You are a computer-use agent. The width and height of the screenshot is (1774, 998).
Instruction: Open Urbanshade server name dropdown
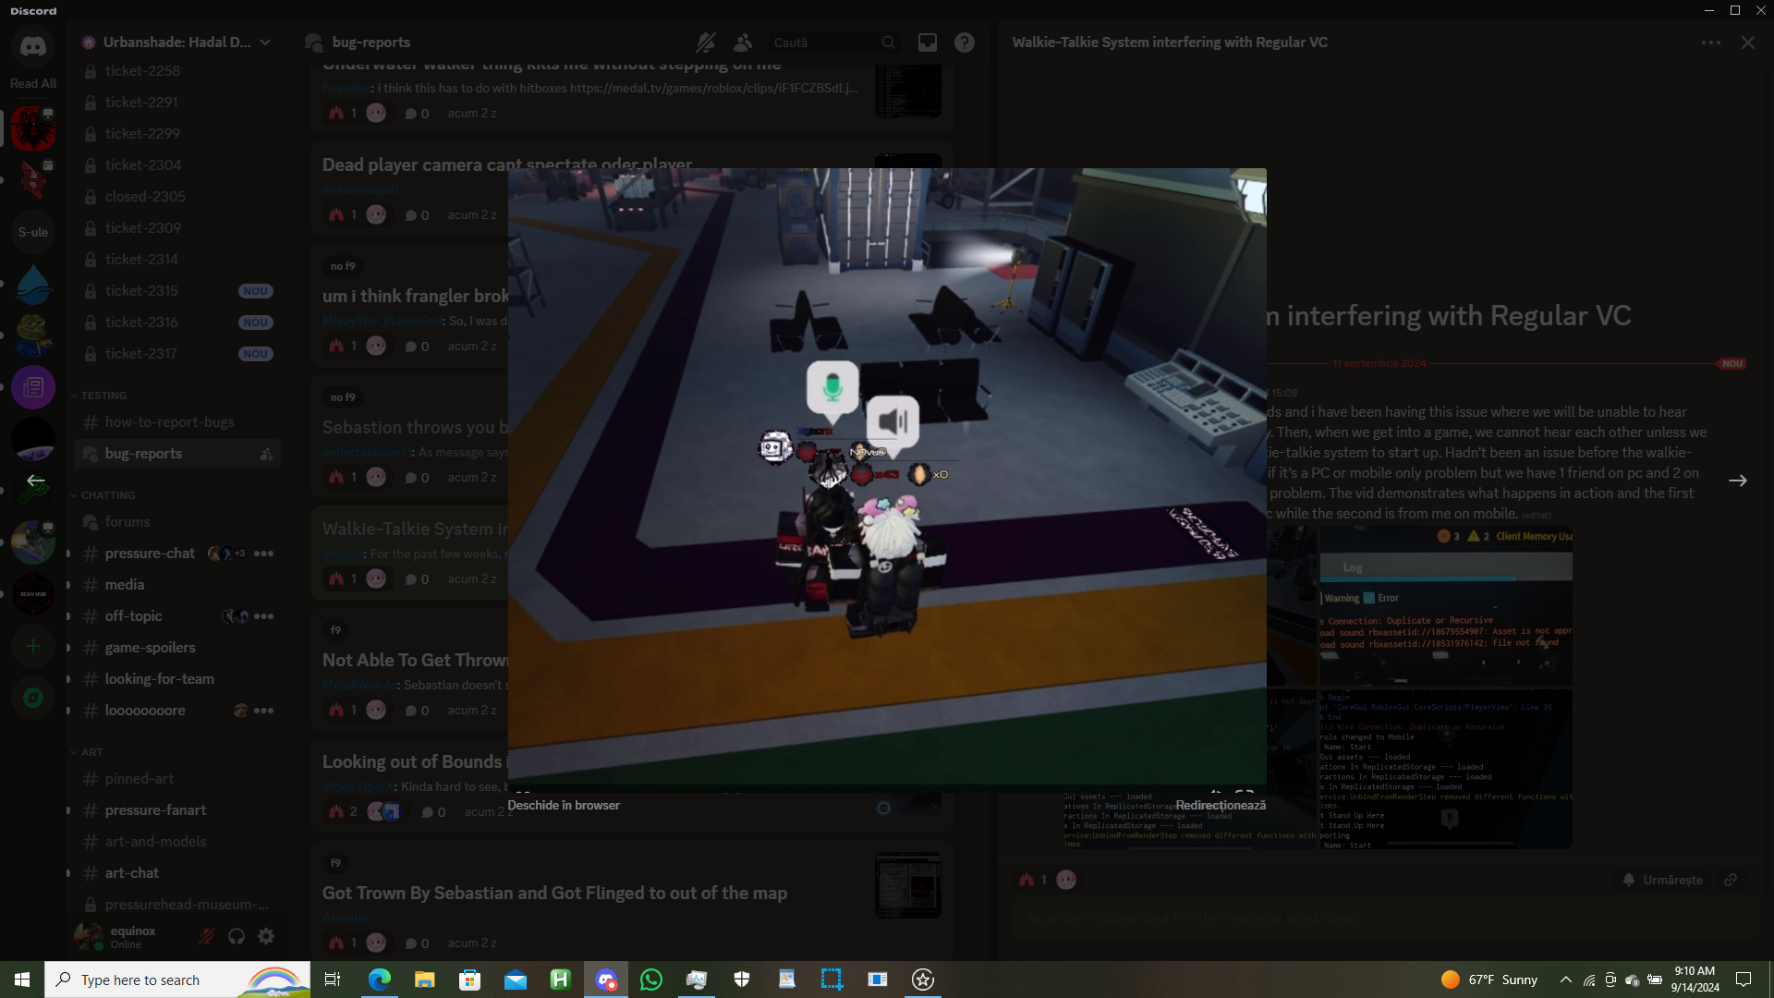[176, 43]
